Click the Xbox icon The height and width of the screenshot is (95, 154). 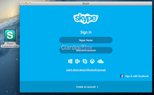coord(92,61)
